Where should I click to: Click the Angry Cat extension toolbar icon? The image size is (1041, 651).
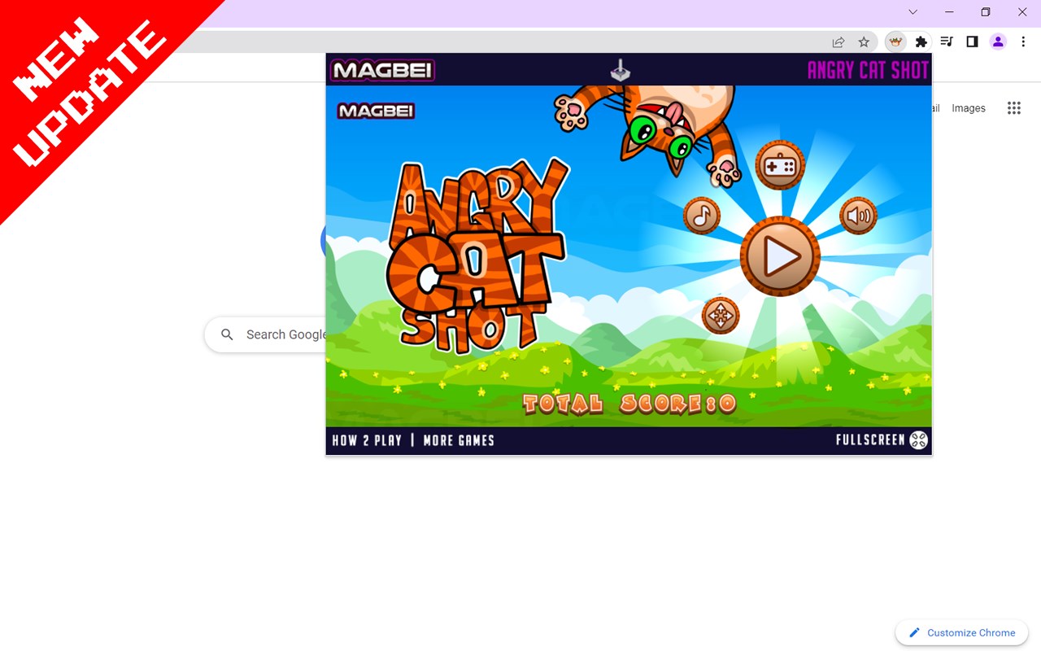point(895,42)
